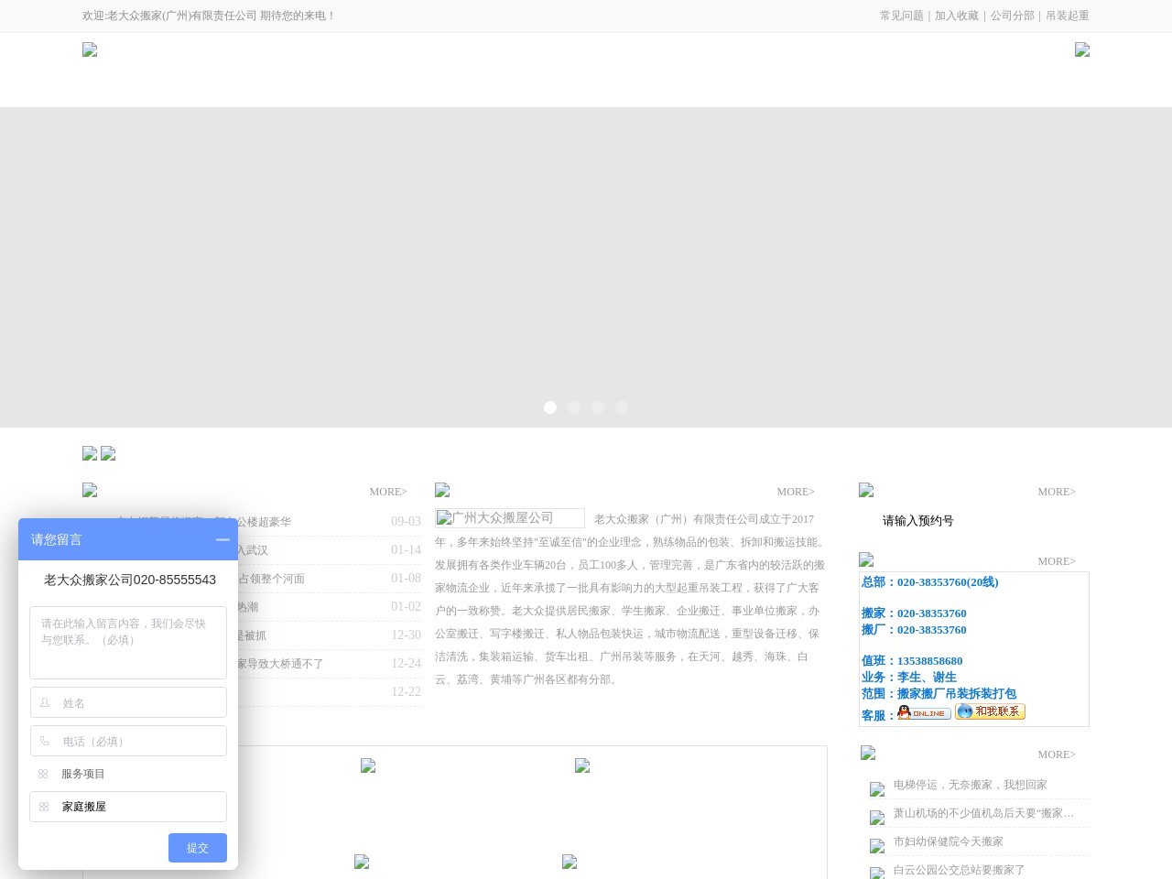Click the bullet icon beside 电梯停运 article
Screen dimensions: 1172x879
pyautogui.click(x=876, y=788)
